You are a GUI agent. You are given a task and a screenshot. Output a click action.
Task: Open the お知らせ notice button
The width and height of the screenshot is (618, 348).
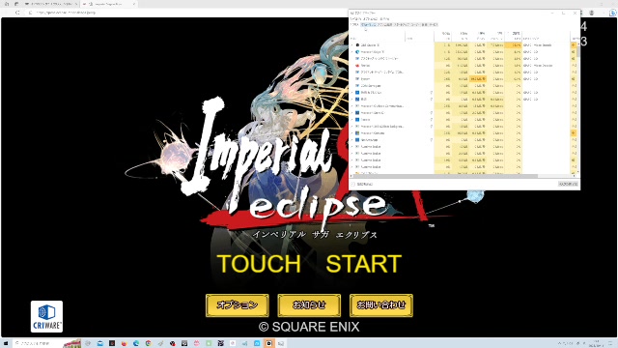(x=309, y=305)
